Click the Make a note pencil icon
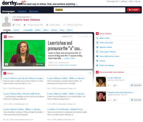The width and height of the screenshot is (143, 122). click(x=97, y=38)
